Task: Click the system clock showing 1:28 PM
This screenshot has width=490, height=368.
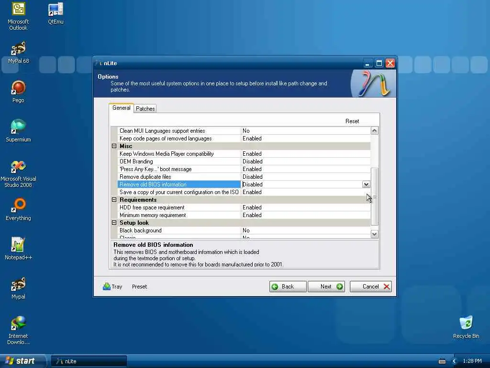Action: (x=472, y=361)
